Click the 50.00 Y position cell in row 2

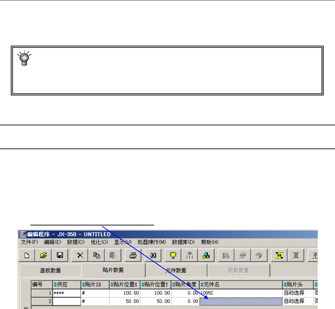[155, 301]
